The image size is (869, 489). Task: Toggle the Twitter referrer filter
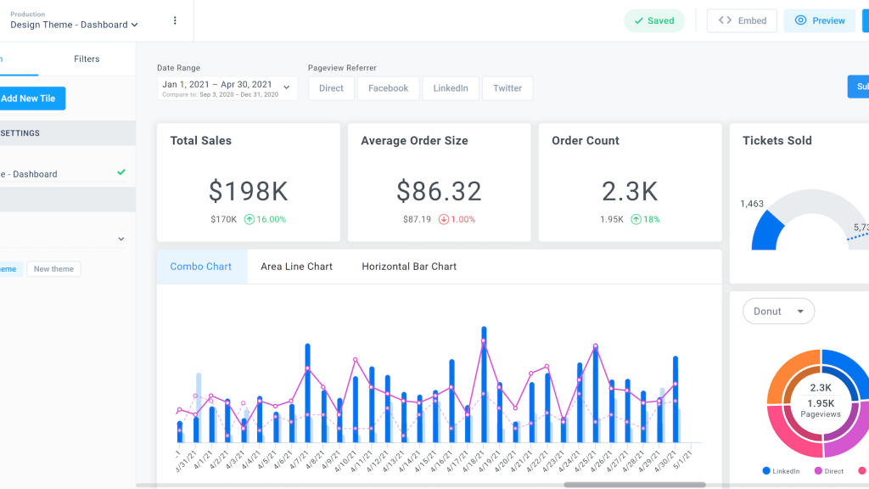[507, 88]
